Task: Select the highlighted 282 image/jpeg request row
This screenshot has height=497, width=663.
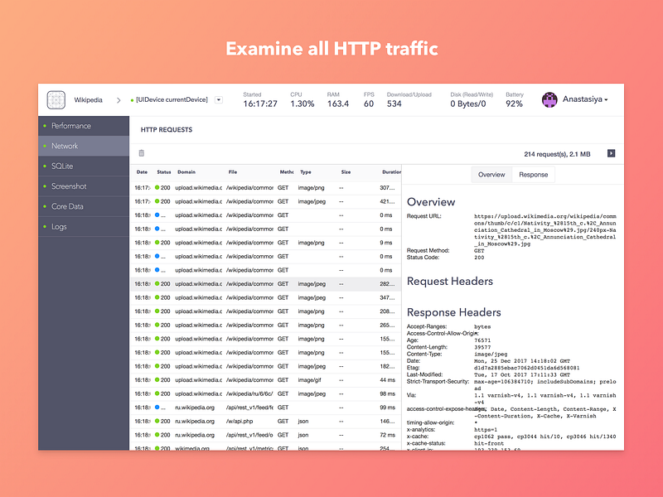Action: pos(265,284)
